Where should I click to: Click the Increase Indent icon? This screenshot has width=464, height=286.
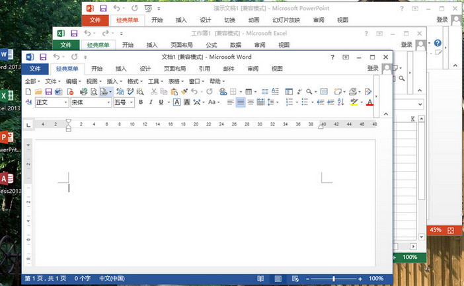(x=330, y=102)
